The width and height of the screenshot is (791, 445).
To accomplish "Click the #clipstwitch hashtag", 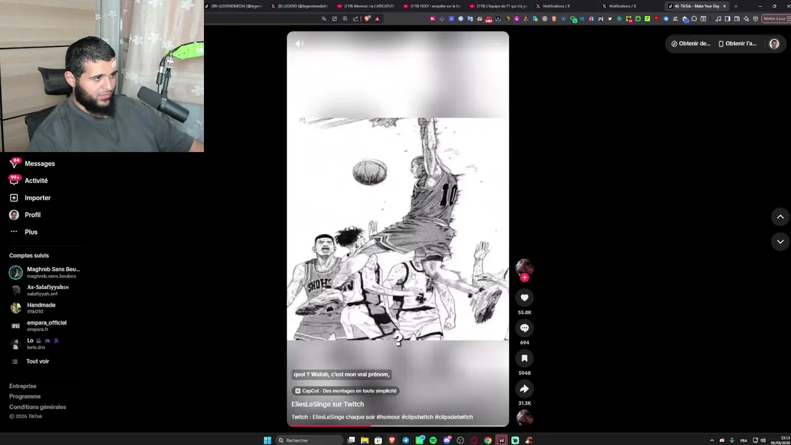I will 417,417.
